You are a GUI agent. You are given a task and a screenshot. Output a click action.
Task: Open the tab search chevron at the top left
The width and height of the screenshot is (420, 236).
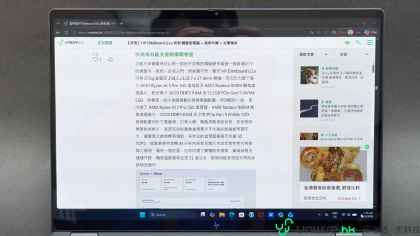point(58,24)
